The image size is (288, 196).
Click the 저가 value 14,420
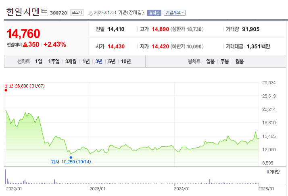click(x=161, y=46)
